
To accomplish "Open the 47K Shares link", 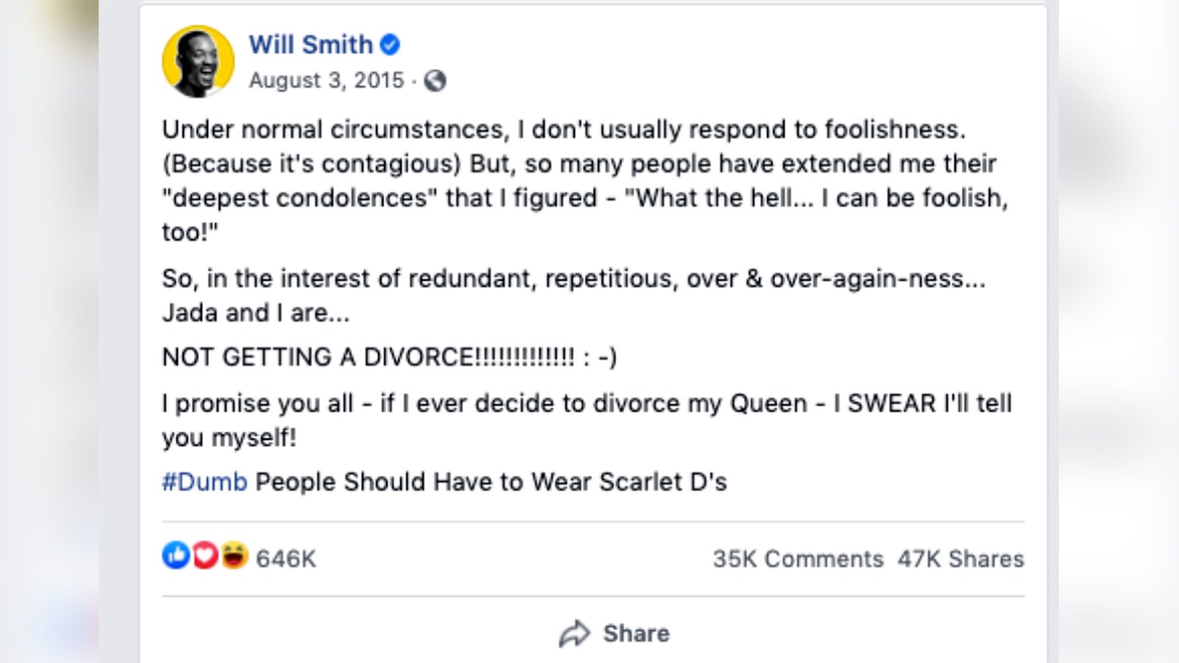I will pos(960,559).
